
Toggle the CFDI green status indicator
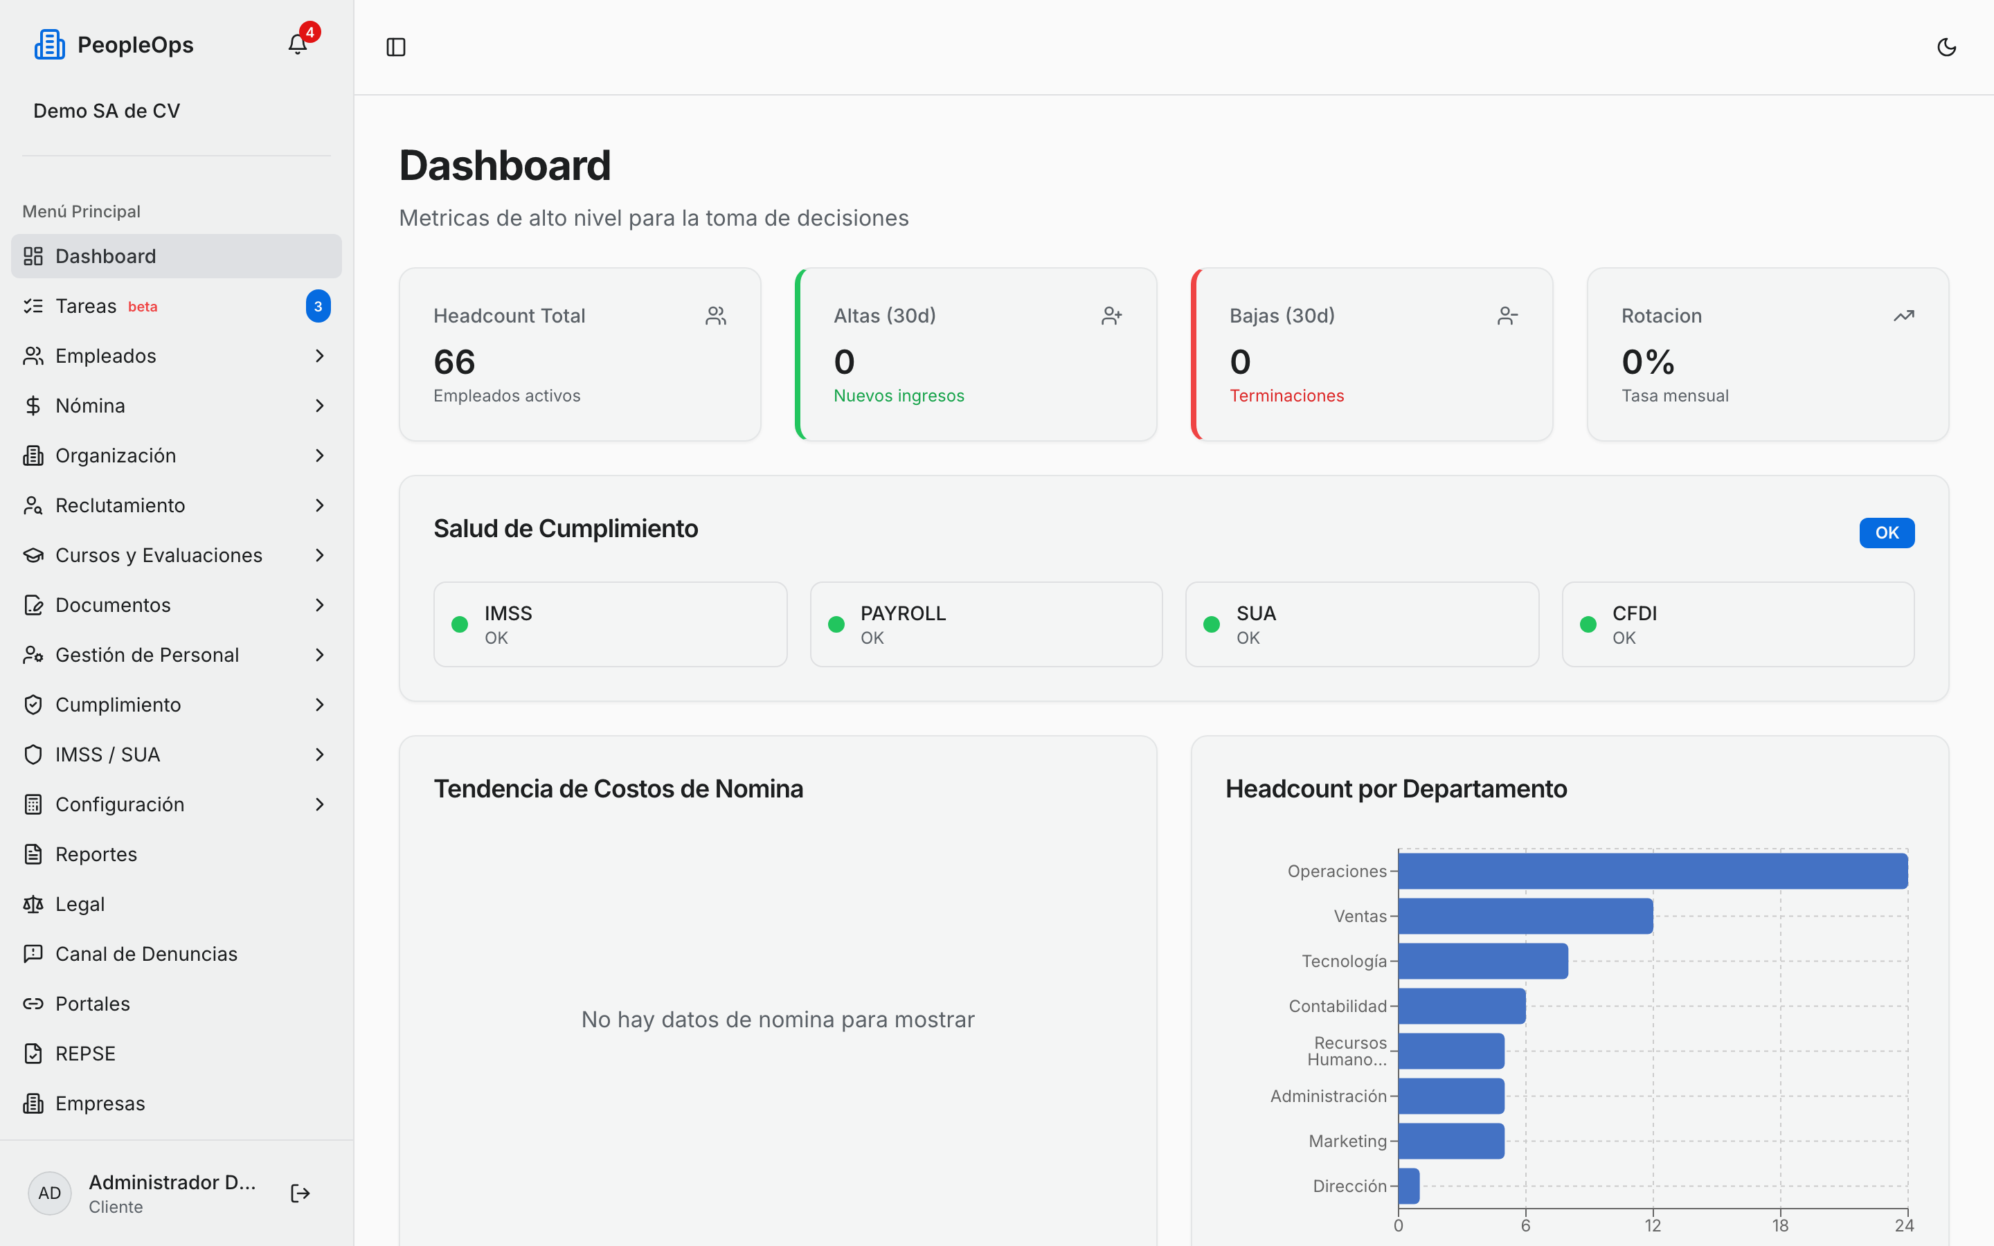(x=1588, y=624)
